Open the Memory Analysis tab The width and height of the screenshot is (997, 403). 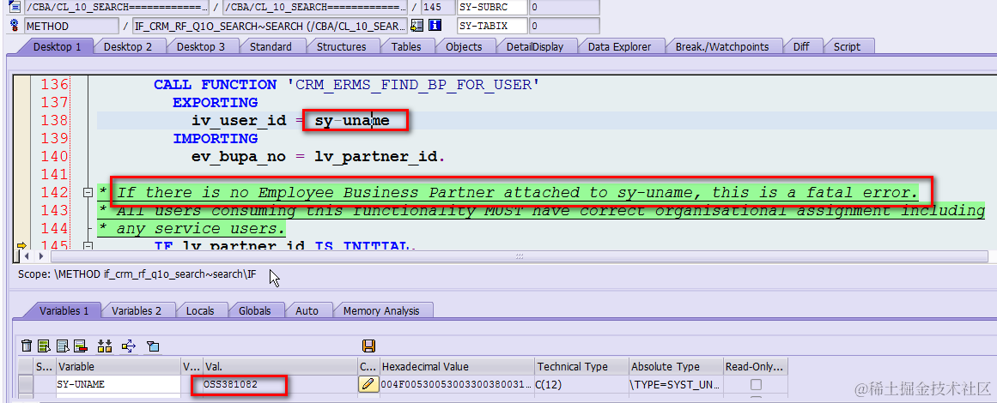click(x=381, y=310)
